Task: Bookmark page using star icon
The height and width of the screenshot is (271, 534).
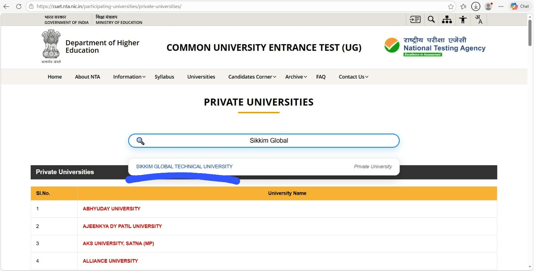Action: (x=451, y=6)
